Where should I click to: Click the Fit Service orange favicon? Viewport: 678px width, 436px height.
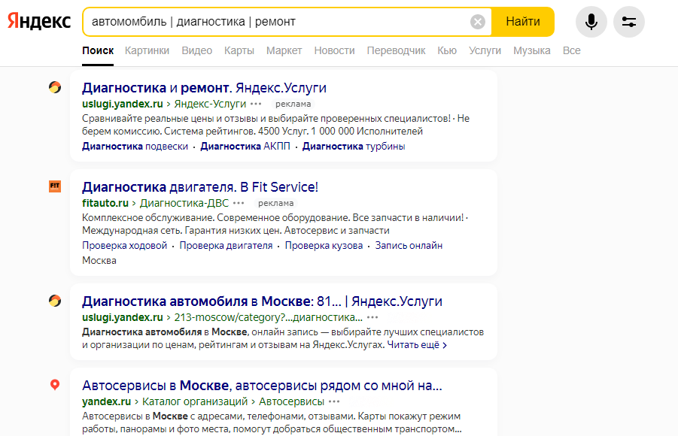tap(55, 186)
